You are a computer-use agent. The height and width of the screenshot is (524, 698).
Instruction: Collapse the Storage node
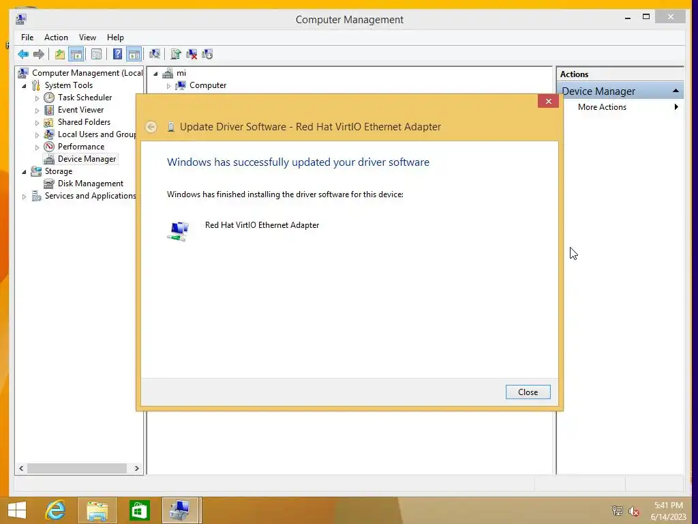click(x=24, y=171)
